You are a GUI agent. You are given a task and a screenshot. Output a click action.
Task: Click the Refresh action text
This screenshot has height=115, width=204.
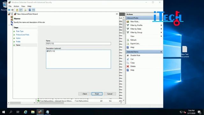(x=133, y=40)
